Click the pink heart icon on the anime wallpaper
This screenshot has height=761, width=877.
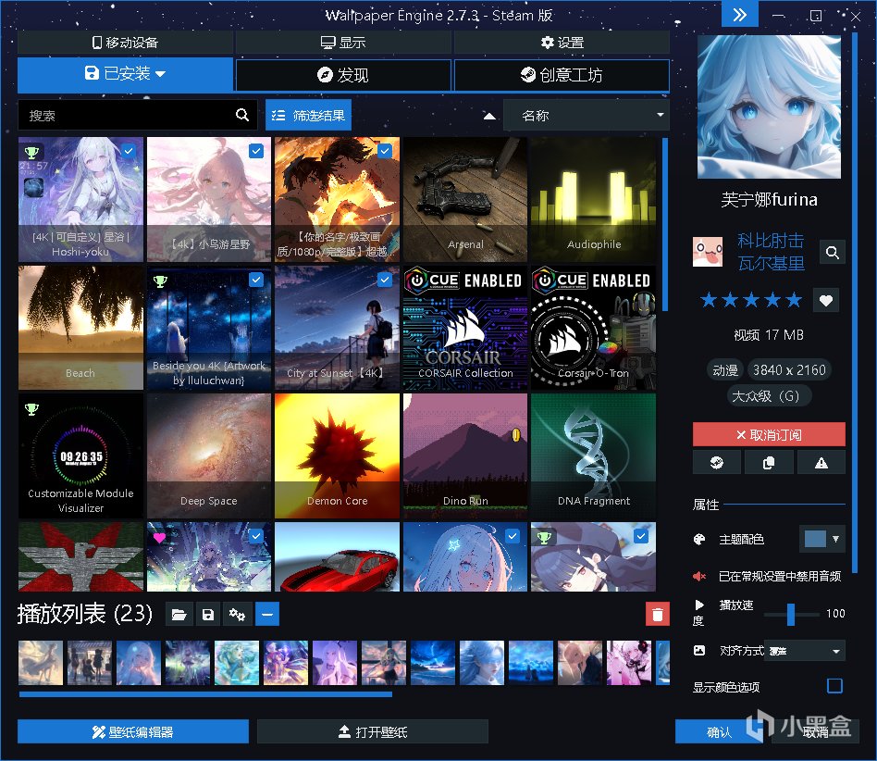pyautogui.click(x=159, y=538)
